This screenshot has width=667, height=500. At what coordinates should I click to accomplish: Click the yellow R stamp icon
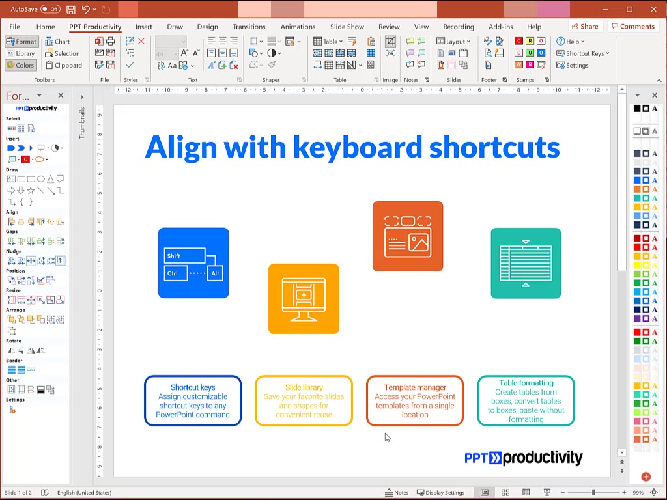[530, 41]
